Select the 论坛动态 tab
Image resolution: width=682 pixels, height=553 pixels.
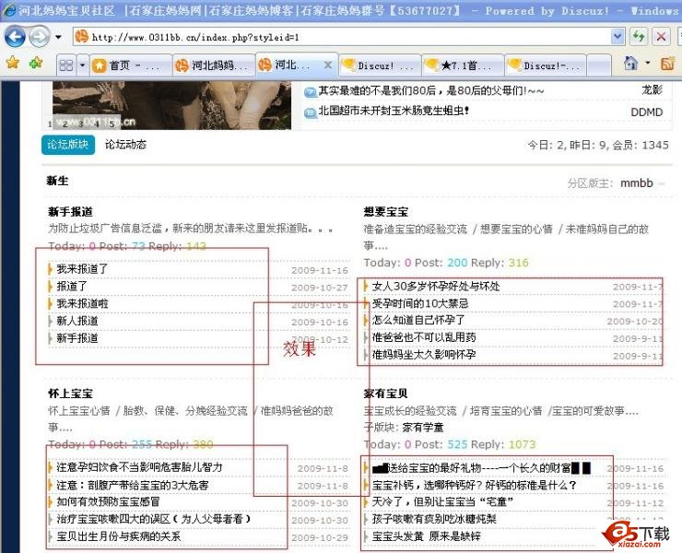tap(125, 145)
